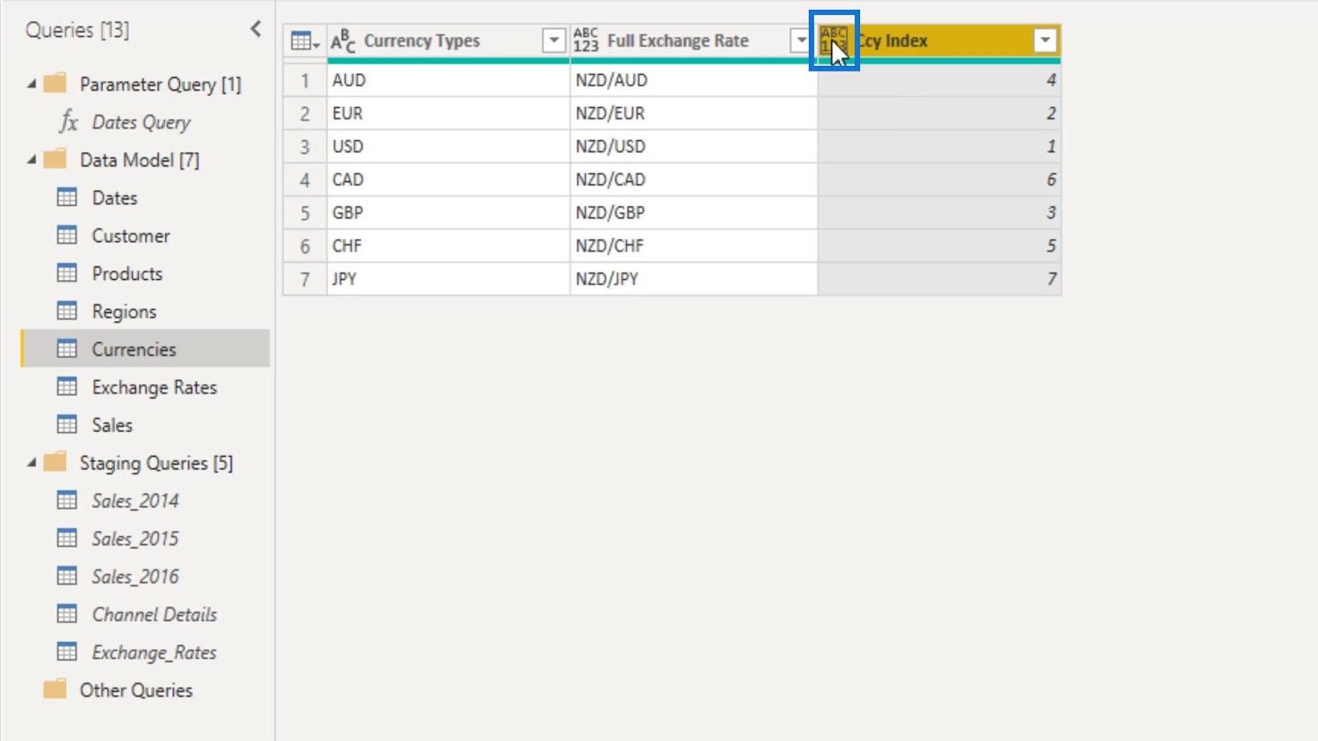1318x741 pixels.
Task: Click the NZD/USD cell
Action: pos(694,146)
